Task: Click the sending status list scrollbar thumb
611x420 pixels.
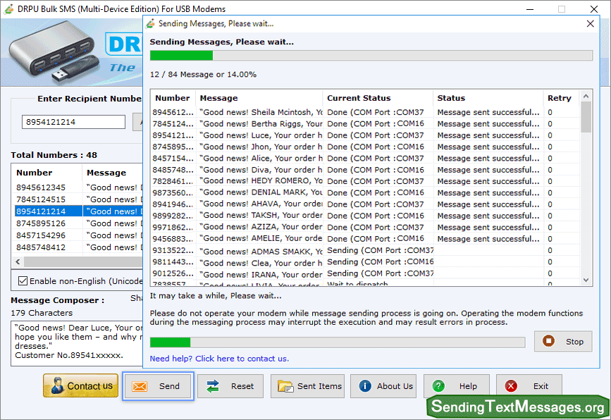Action: tap(586, 117)
